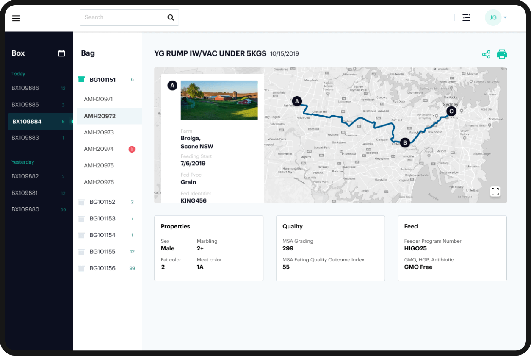This screenshot has height=356, width=531.
Task: Open bag BG101156 at the list bottom
Action: click(102, 268)
